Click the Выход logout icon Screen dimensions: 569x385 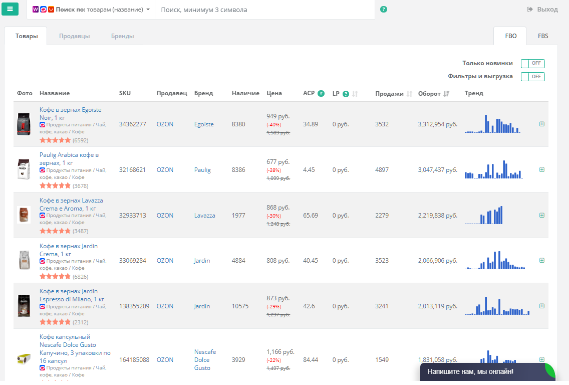(x=530, y=10)
